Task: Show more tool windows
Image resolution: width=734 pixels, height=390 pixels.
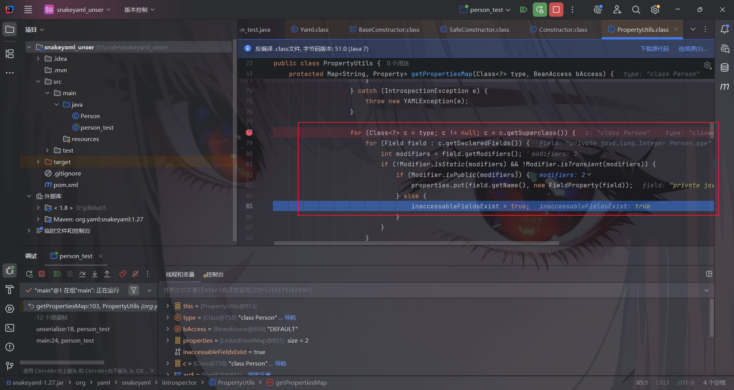Action: tap(10, 73)
